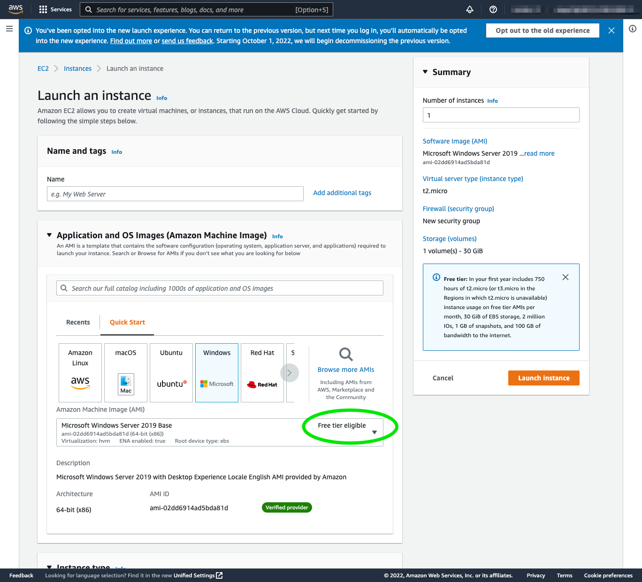642x582 pixels.
Task: Click the AWS home logo
Action: [15, 9]
